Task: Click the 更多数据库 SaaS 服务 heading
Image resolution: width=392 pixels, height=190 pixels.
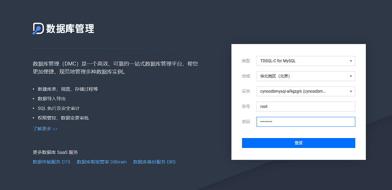Action: (56, 152)
